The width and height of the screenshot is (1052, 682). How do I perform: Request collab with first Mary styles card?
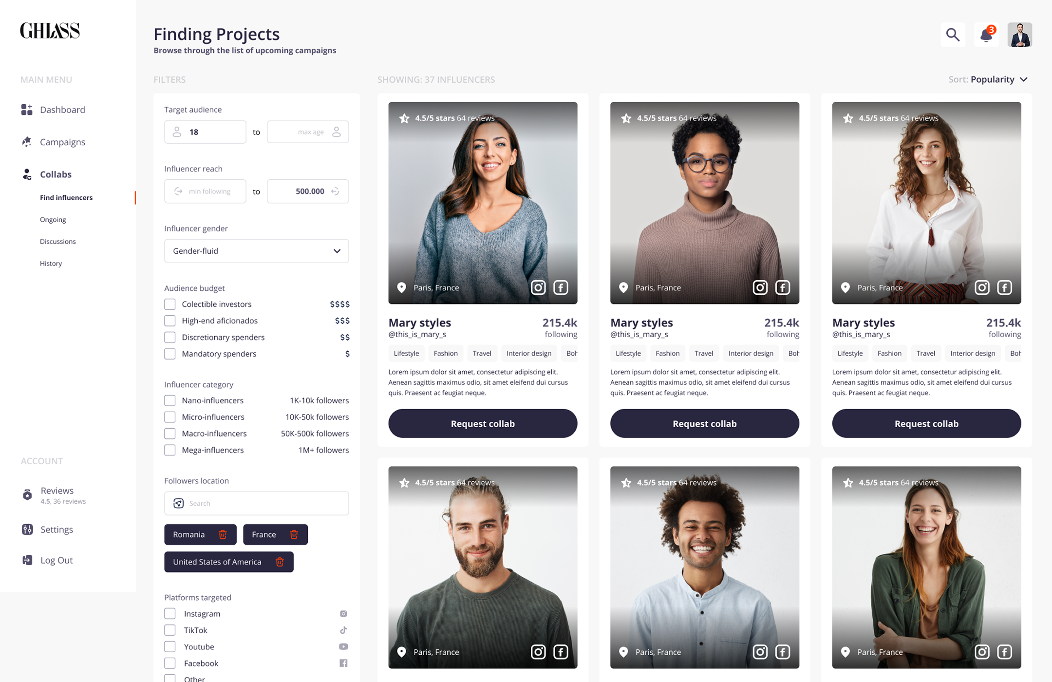click(483, 423)
